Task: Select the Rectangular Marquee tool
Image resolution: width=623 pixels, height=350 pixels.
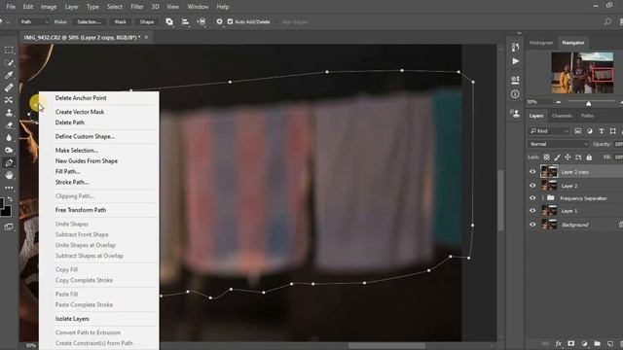Action: pos(9,51)
